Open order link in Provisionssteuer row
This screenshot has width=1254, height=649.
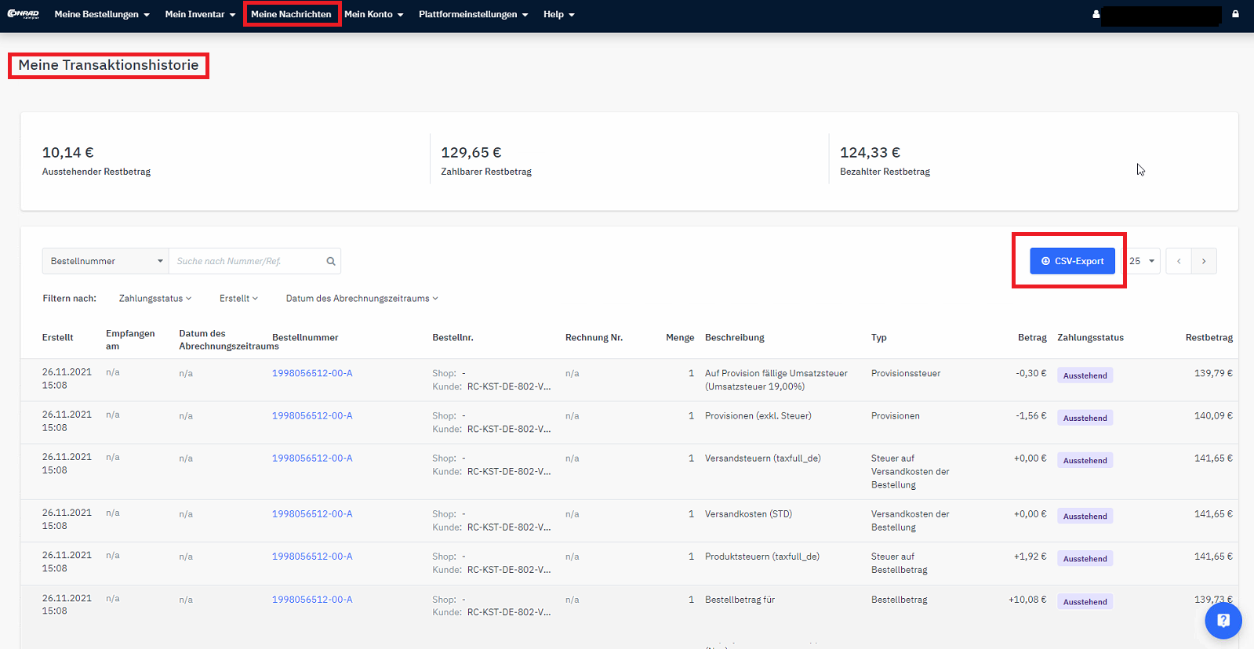pyautogui.click(x=312, y=374)
